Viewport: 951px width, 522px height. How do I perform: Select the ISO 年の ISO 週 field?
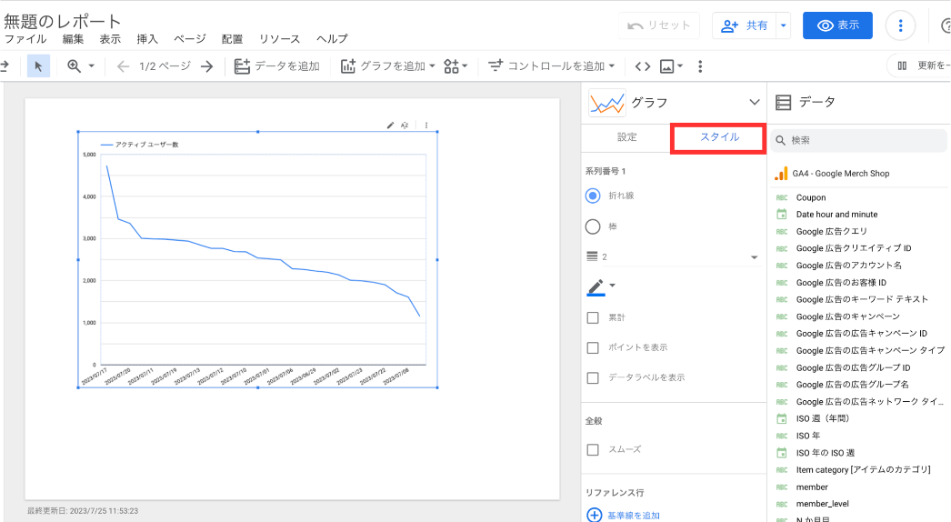(825, 453)
